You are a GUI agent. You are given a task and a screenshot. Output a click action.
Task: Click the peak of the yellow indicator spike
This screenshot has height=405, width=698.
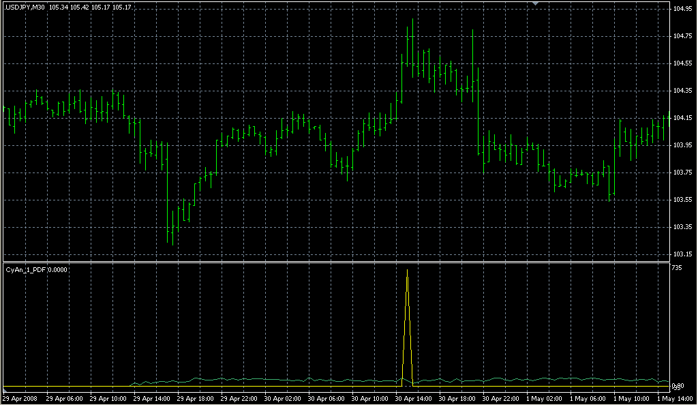[x=407, y=269]
